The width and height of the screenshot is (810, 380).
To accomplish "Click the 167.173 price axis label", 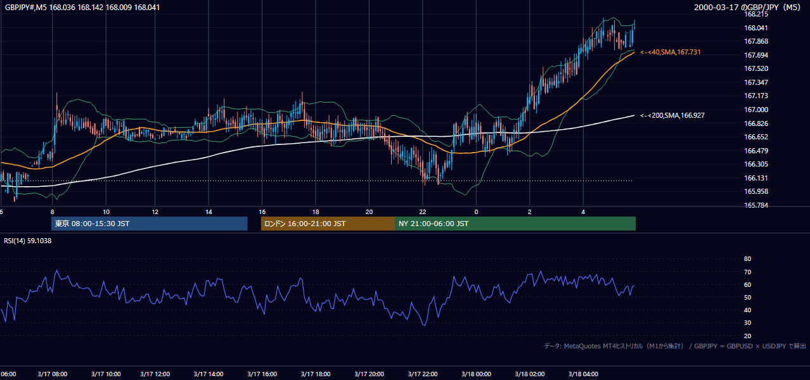I will click(x=756, y=96).
